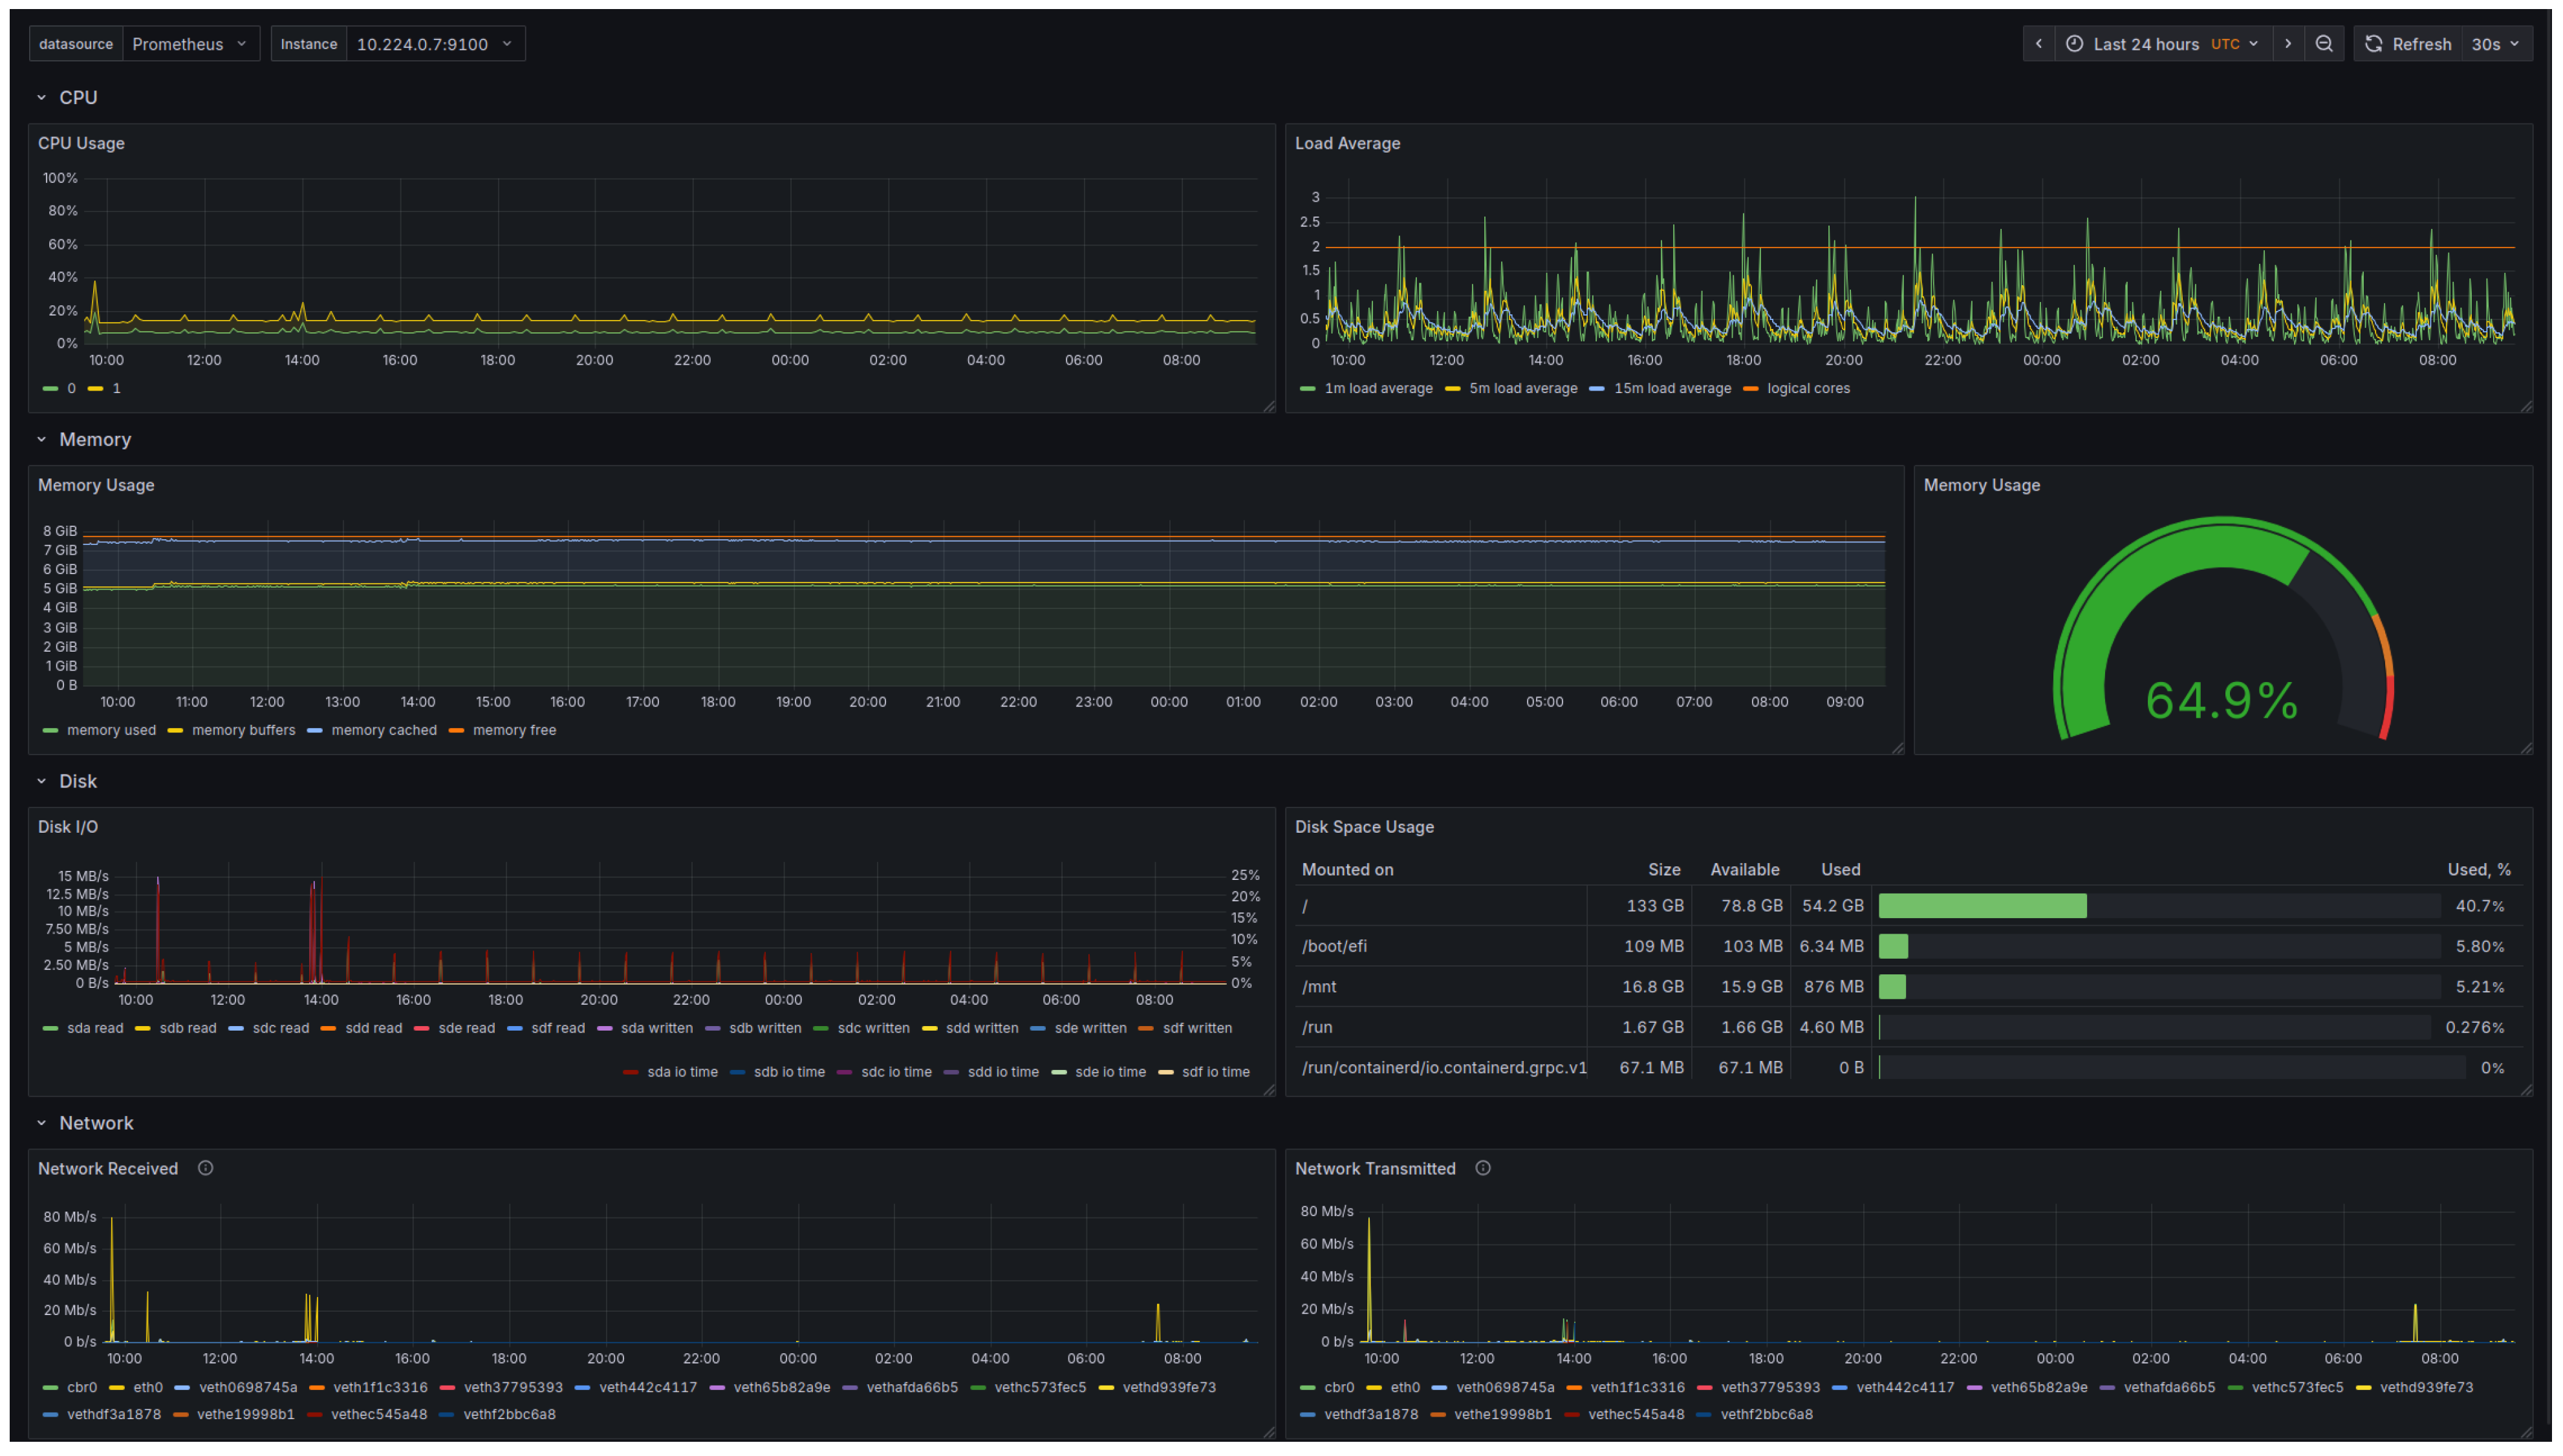2563x1456 pixels.
Task: Click resize handle of CPU Usage panel
Action: pyautogui.click(x=1268, y=406)
